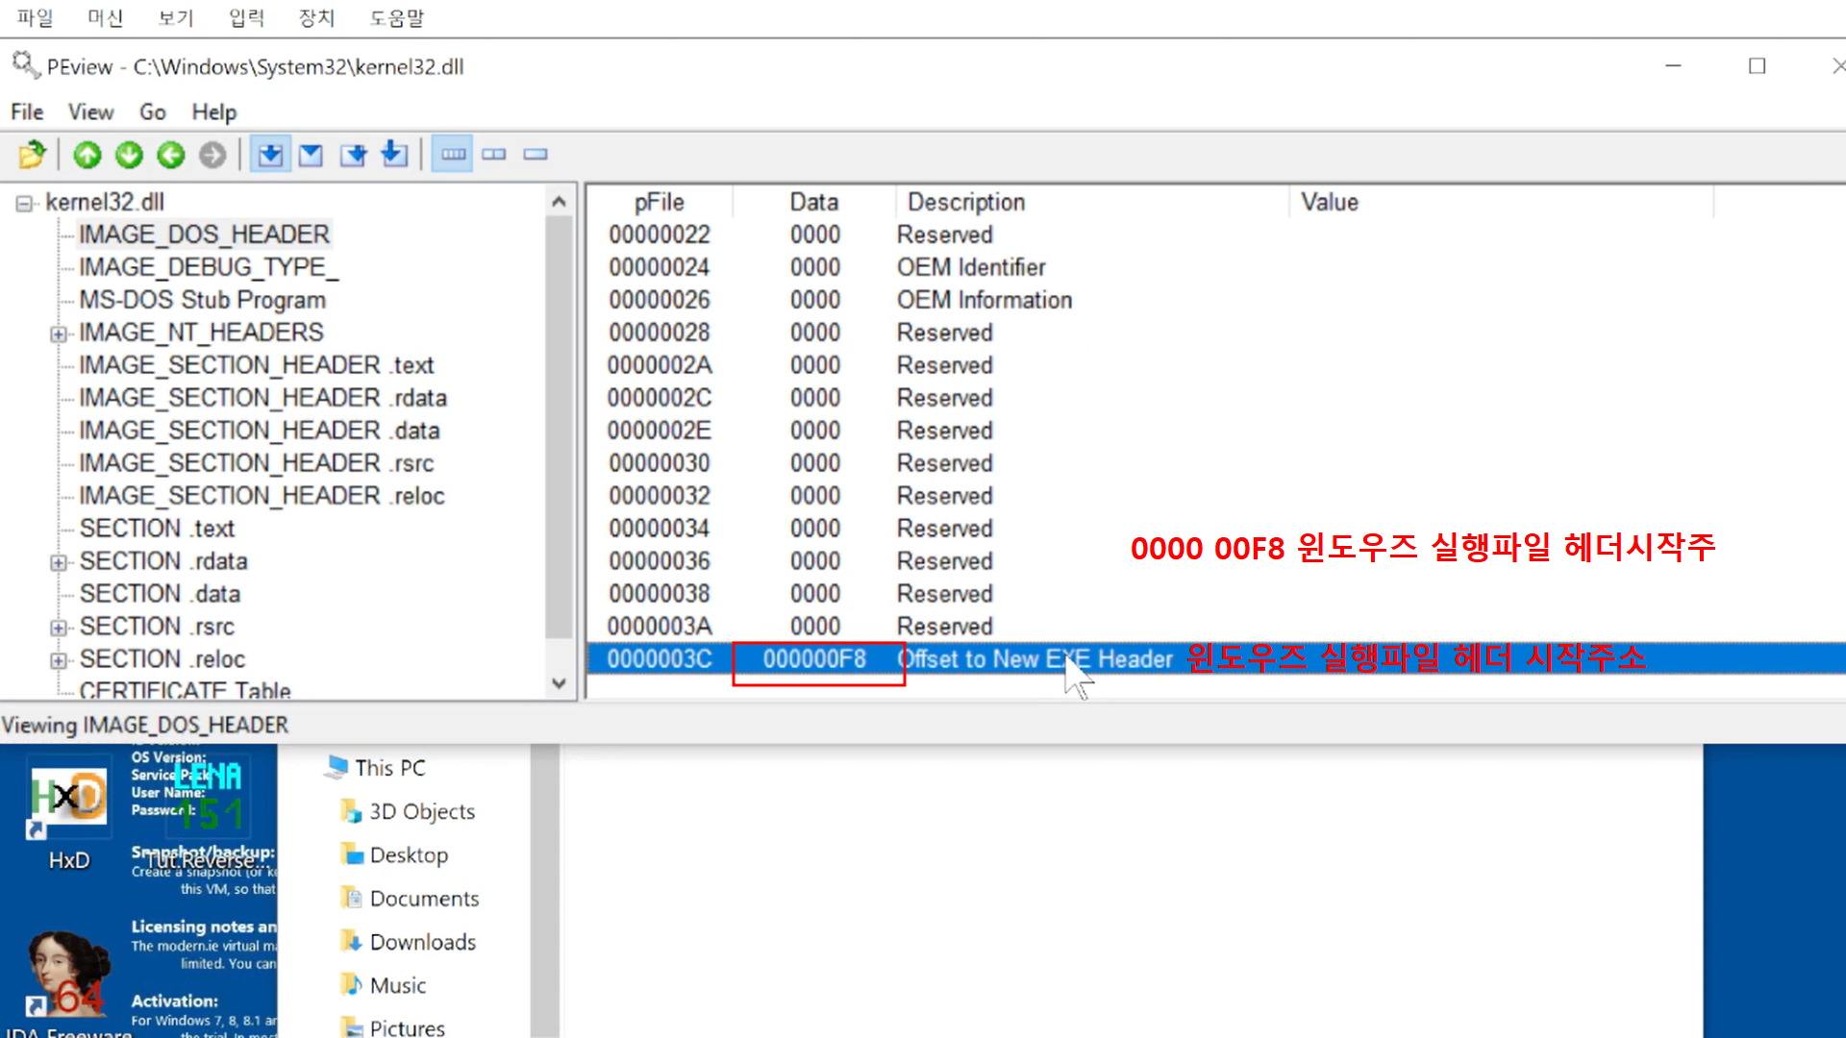Open the PEview Help menu

(213, 111)
